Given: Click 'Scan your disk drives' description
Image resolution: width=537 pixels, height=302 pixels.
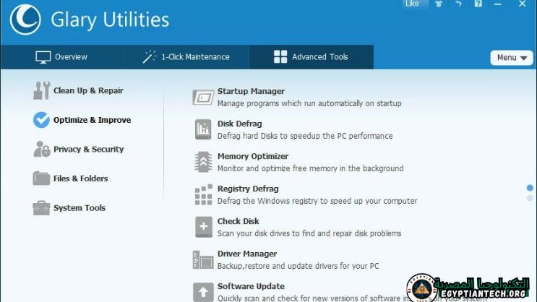Looking at the screenshot, I should pos(309,233).
